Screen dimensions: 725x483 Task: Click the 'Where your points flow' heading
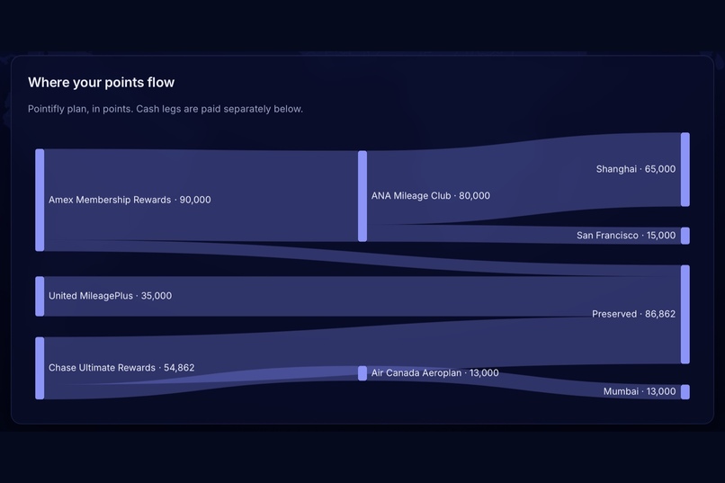pyautogui.click(x=102, y=82)
